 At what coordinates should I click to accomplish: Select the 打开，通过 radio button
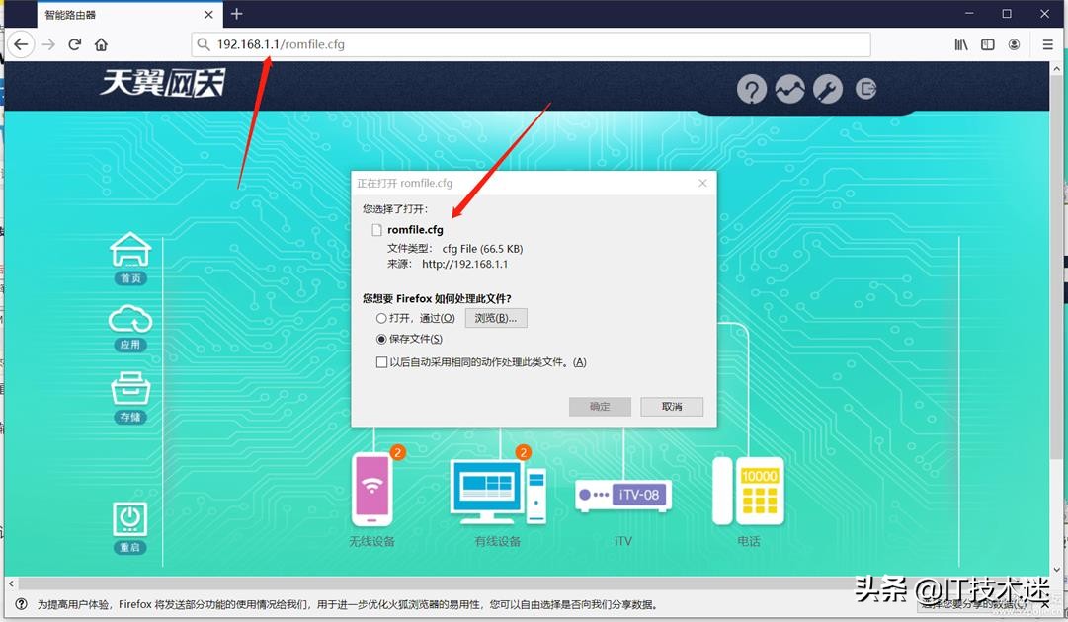click(x=379, y=317)
